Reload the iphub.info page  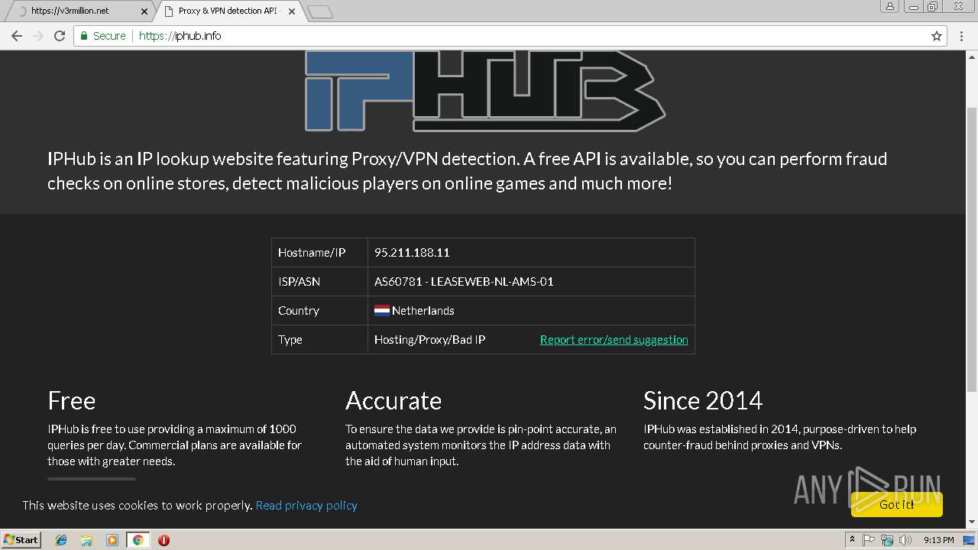tap(60, 36)
